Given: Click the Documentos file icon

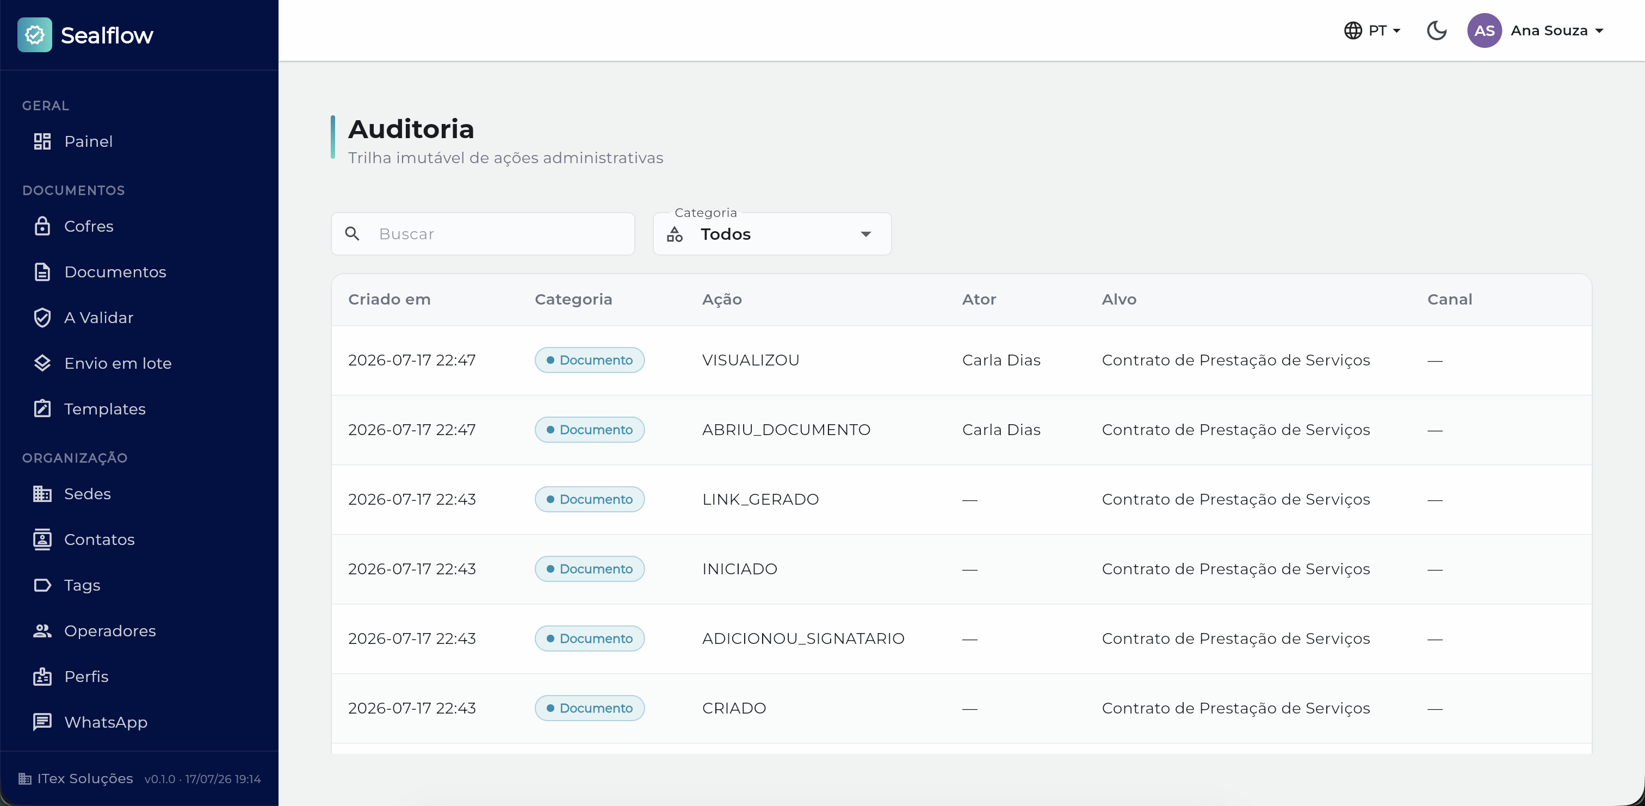Looking at the screenshot, I should pos(42,272).
